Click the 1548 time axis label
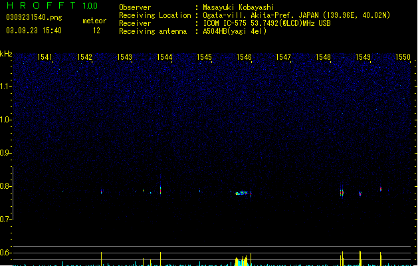Screen dimensions: 418x266 (x=323, y=57)
